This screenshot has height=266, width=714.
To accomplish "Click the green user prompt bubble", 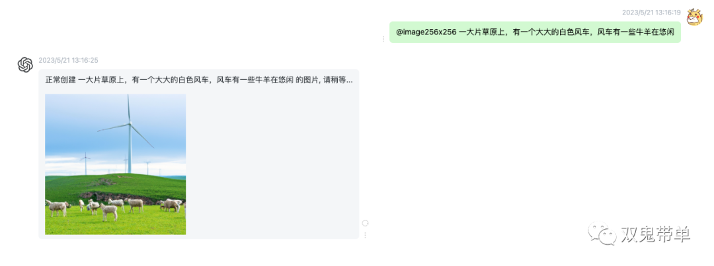I will coord(535,32).
